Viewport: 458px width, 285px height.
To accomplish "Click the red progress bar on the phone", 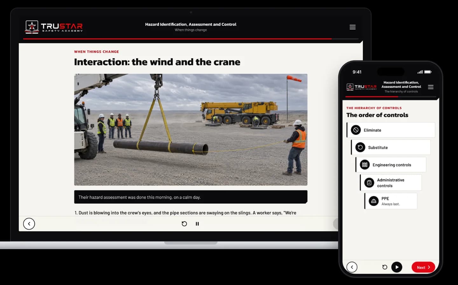I will pos(371,97).
